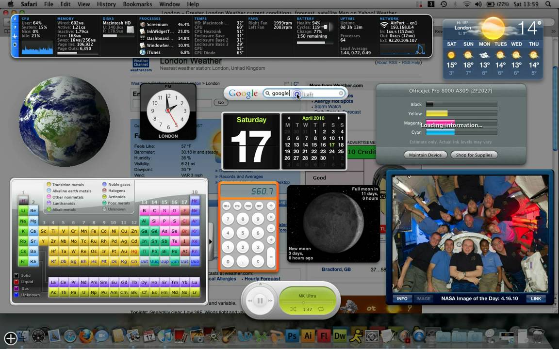Image resolution: width=559 pixels, height=349 pixels.
Task: Click the plus key on the calculator widget
Action: (x=271, y=239)
